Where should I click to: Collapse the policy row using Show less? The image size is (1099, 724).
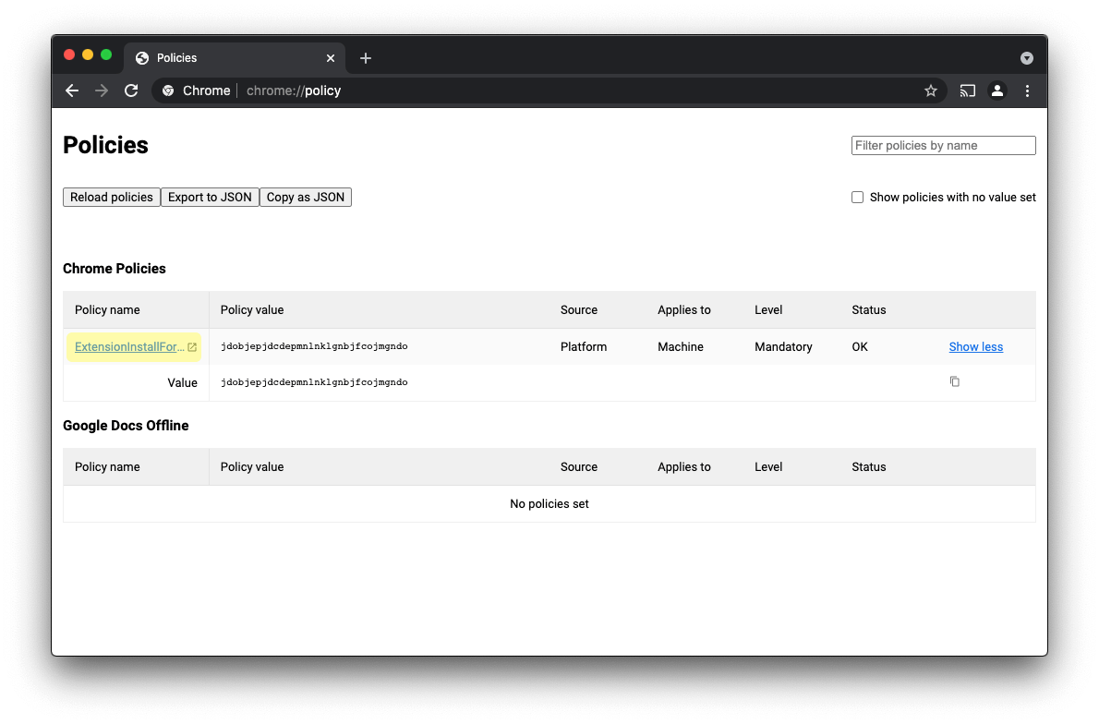point(975,346)
